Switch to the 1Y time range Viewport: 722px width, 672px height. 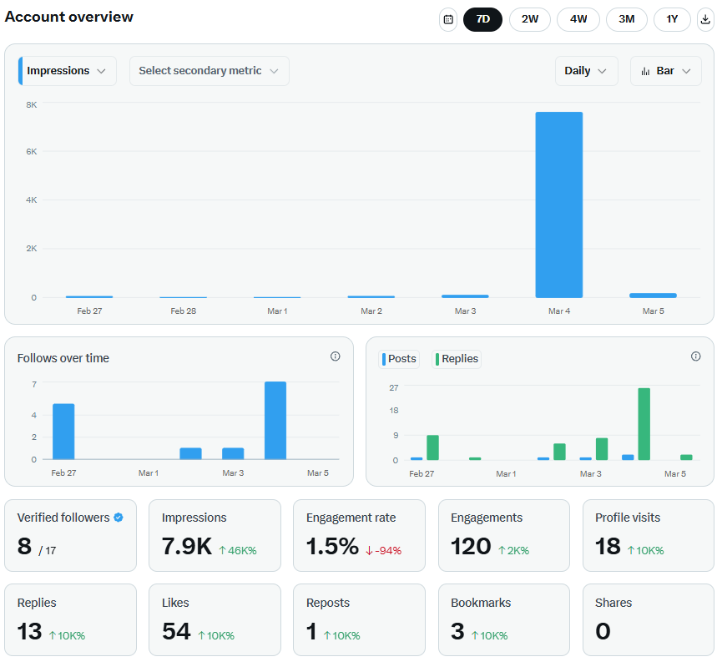tap(672, 19)
